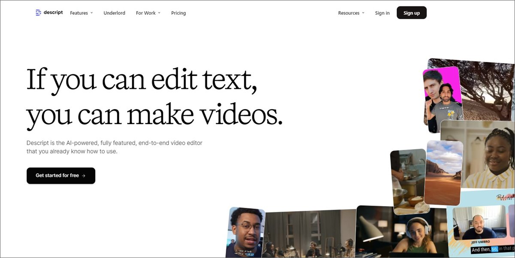Go to the Pricing page
Image resolution: width=515 pixels, height=258 pixels.
[x=178, y=13]
